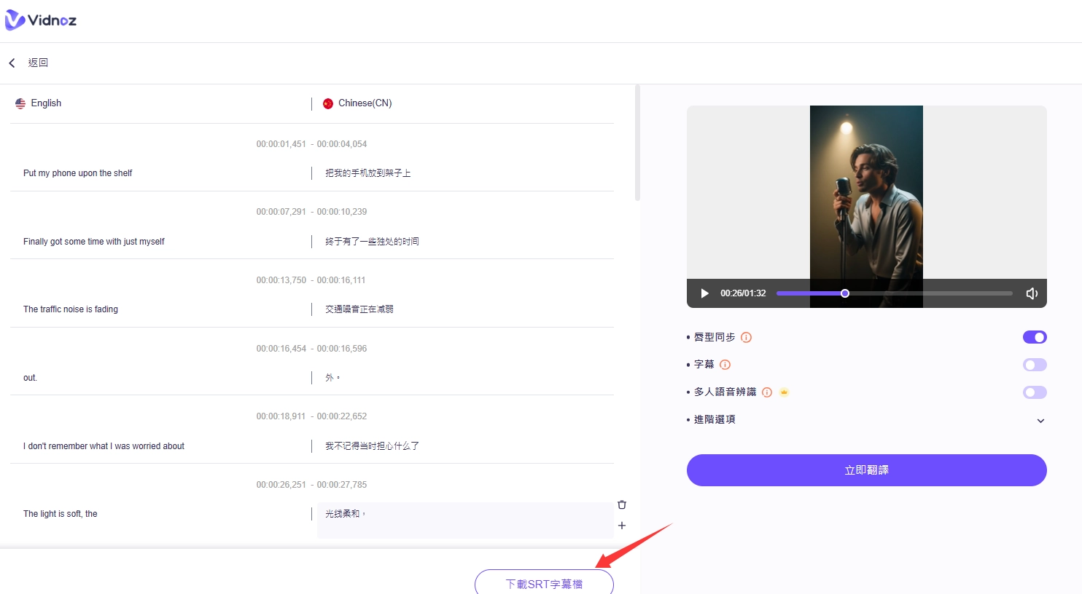Viewport: 1082px width, 594px height.
Task: Turn on 多人語音辨識 toggle
Action: tap(1035, 392)
